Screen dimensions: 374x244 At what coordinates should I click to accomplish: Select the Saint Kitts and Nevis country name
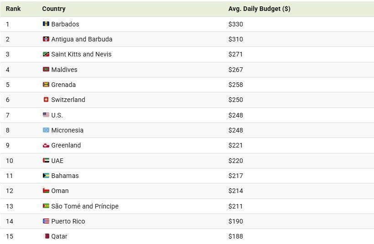pos(81,54)
